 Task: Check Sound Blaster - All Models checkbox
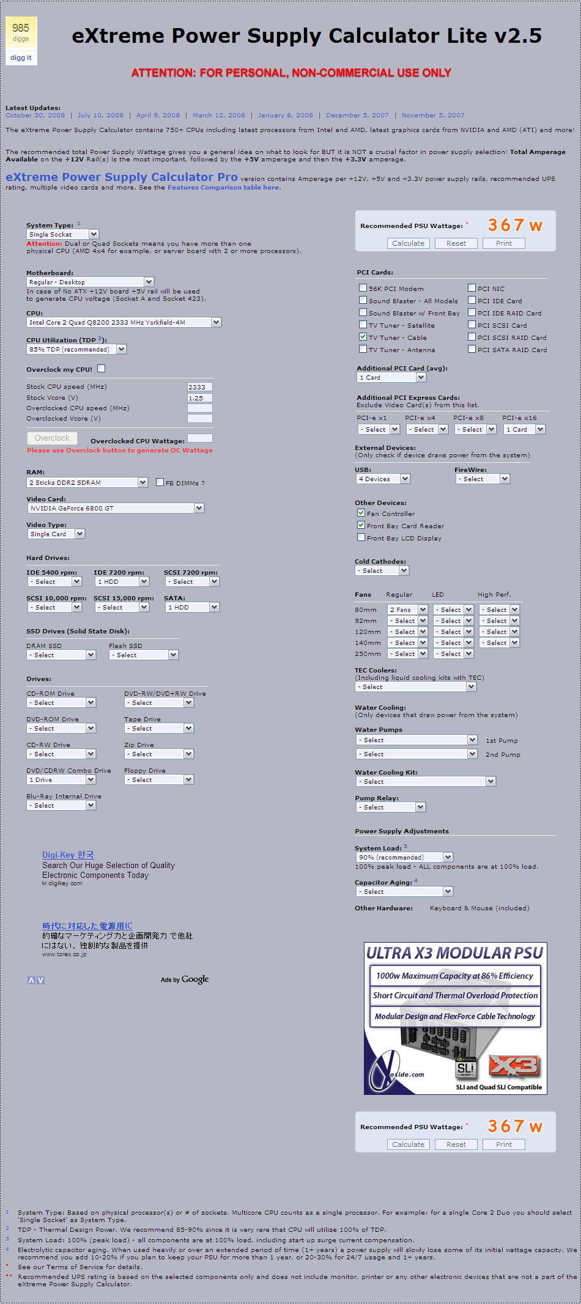click(x=363, y=300)
